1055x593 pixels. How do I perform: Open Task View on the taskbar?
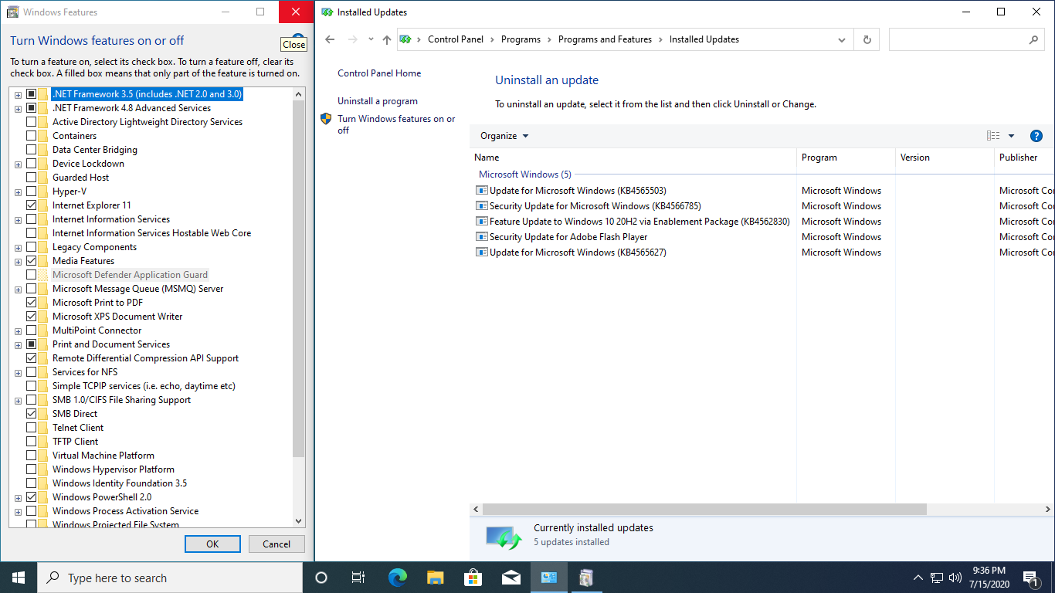coord(358,578)
